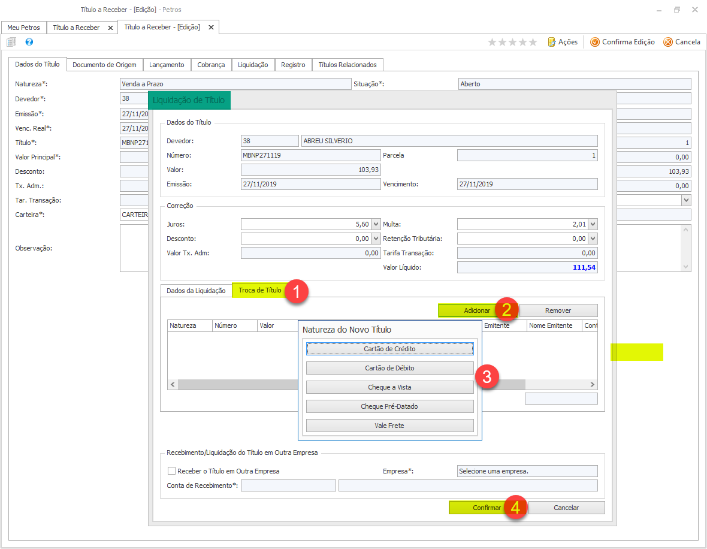Viewport: 707px width, 549px height.
Task: Click the Observação scrollbar down arrow
Action: pyautogui.click(x=686, y=267)
